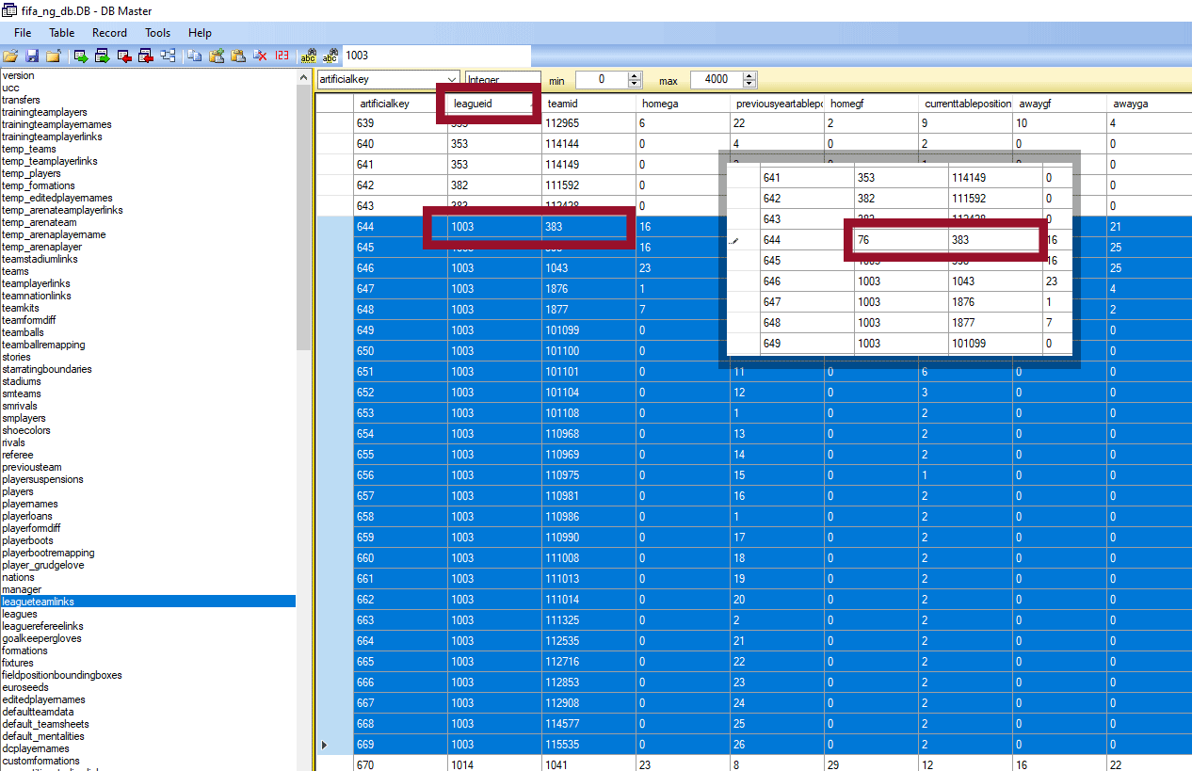This screenshot has width=1192, height=771.
Task: Click the Paste with green arrow icon
Action: pyautogui.click(x=217, y=56)
